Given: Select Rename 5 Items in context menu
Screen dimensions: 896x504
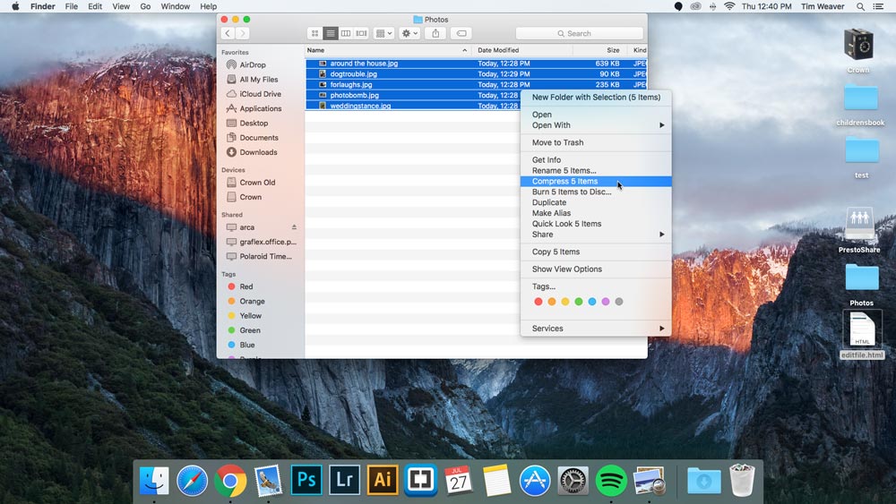Looking at the screenshot, I should tap(564, 171).
